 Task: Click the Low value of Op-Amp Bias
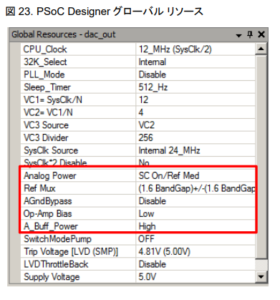click(146, 214)
